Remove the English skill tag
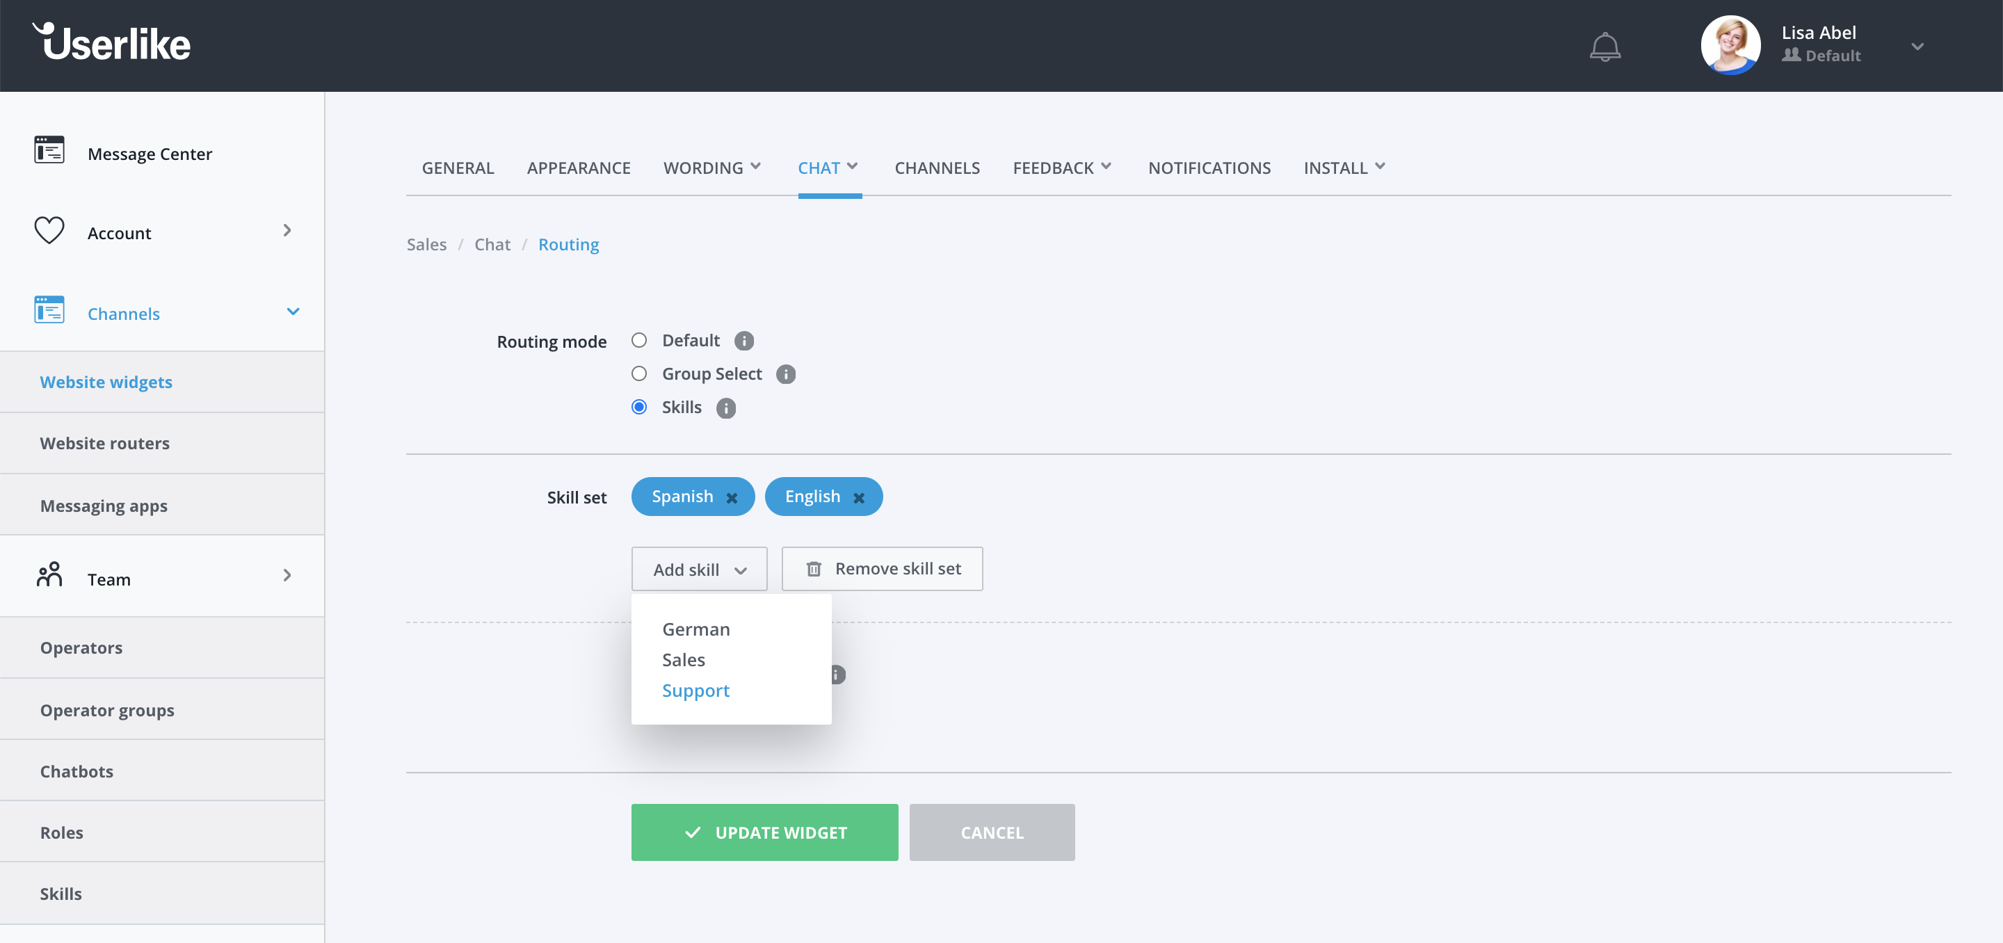This screenshot has height=943, width=2003. coord(859,497)
